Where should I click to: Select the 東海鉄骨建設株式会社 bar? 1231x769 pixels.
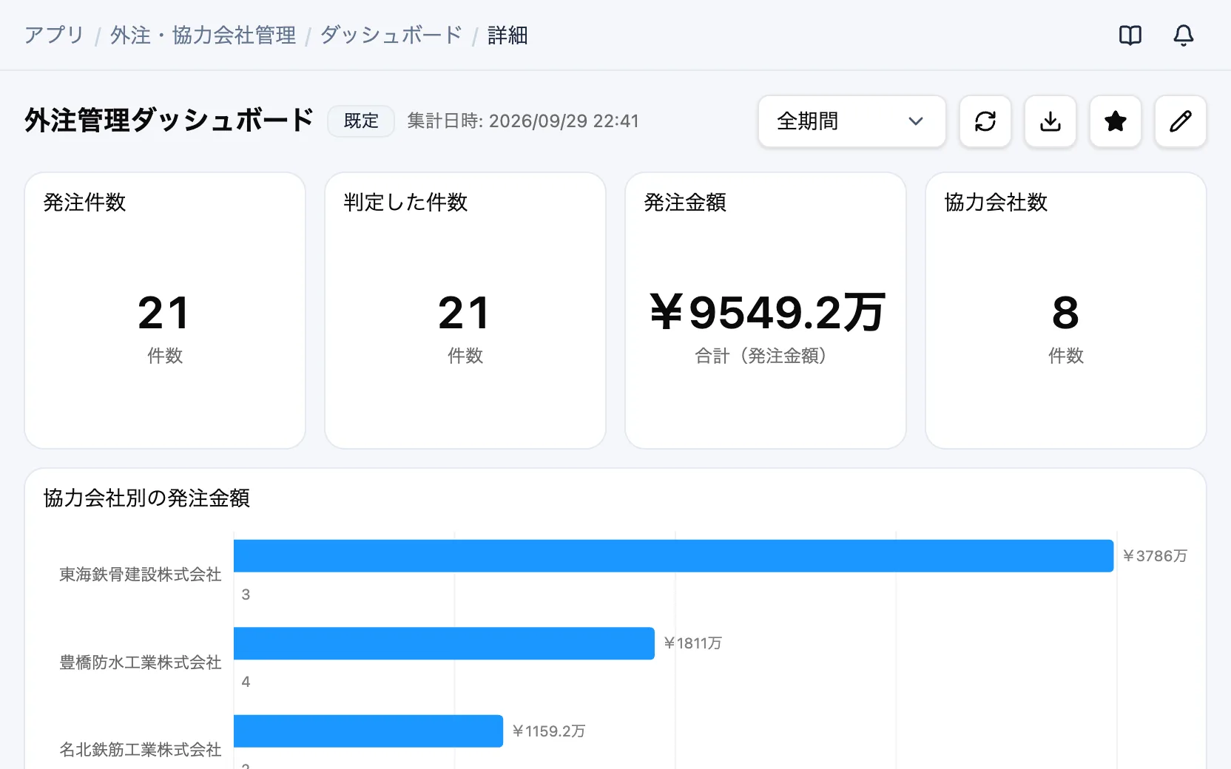tap(673, 555)
